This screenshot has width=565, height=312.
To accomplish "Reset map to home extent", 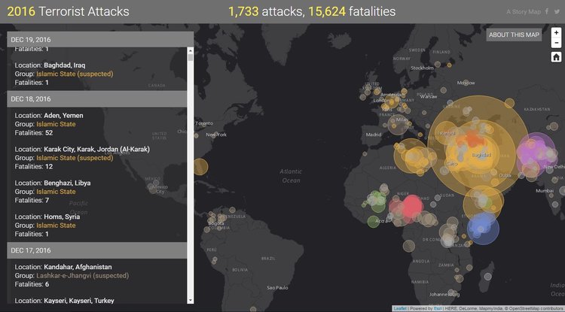I will click(x=555, y=57).
